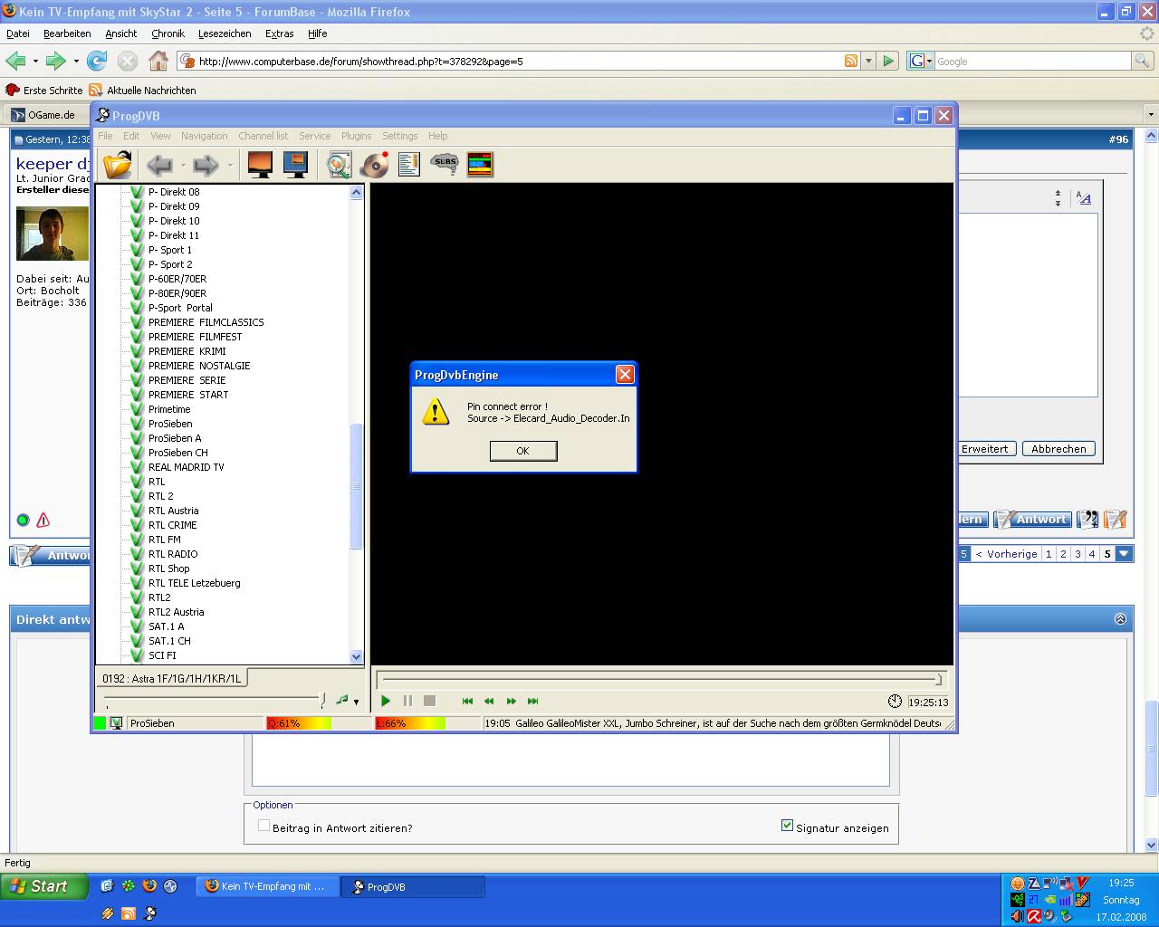1159x927 pixels.
Task: Click the forum Antwort button
Action: [x=1032, y=520]
